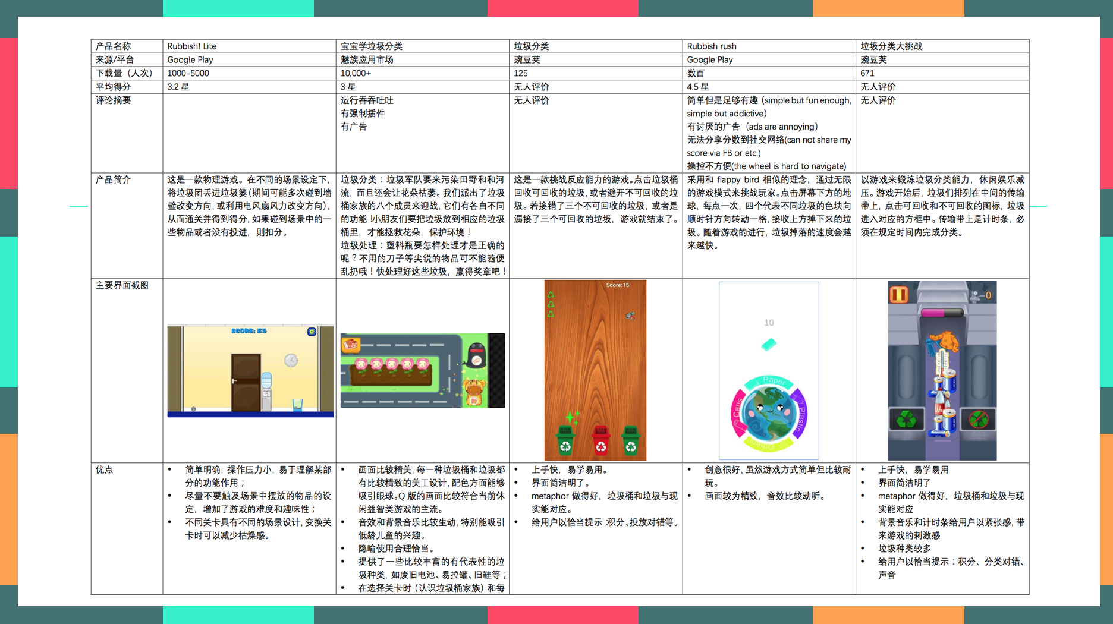This screenshot has width=1113, height=624.
Task: Click the 隐喻使用合理恰当 bullet point
Action: click(x=395, y=549)
